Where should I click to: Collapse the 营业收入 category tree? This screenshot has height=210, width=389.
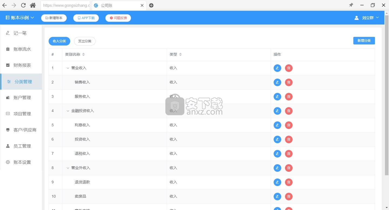pos(68,68)
